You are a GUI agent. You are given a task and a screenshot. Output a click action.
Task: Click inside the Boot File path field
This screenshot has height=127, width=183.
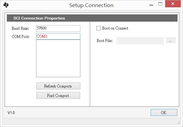(140, 41)
